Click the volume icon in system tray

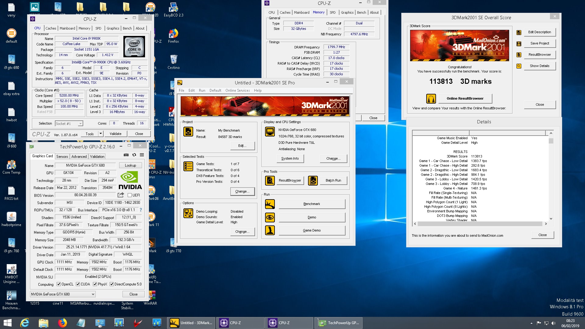click(553, 323)
